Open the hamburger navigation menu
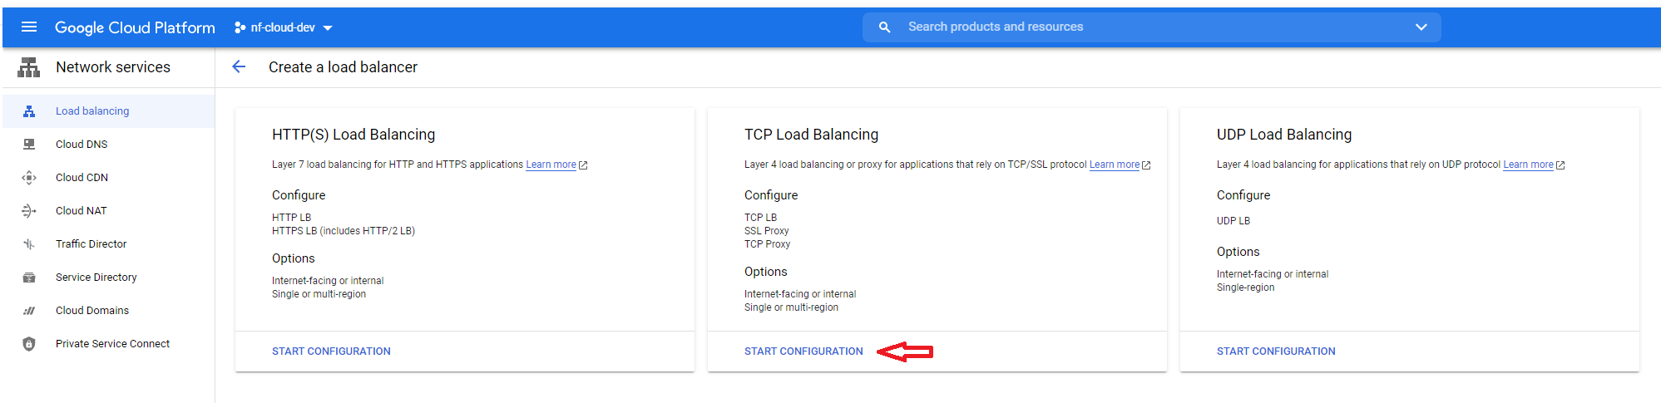This screenshot has width=1661, height=403. tap(29, 27)
